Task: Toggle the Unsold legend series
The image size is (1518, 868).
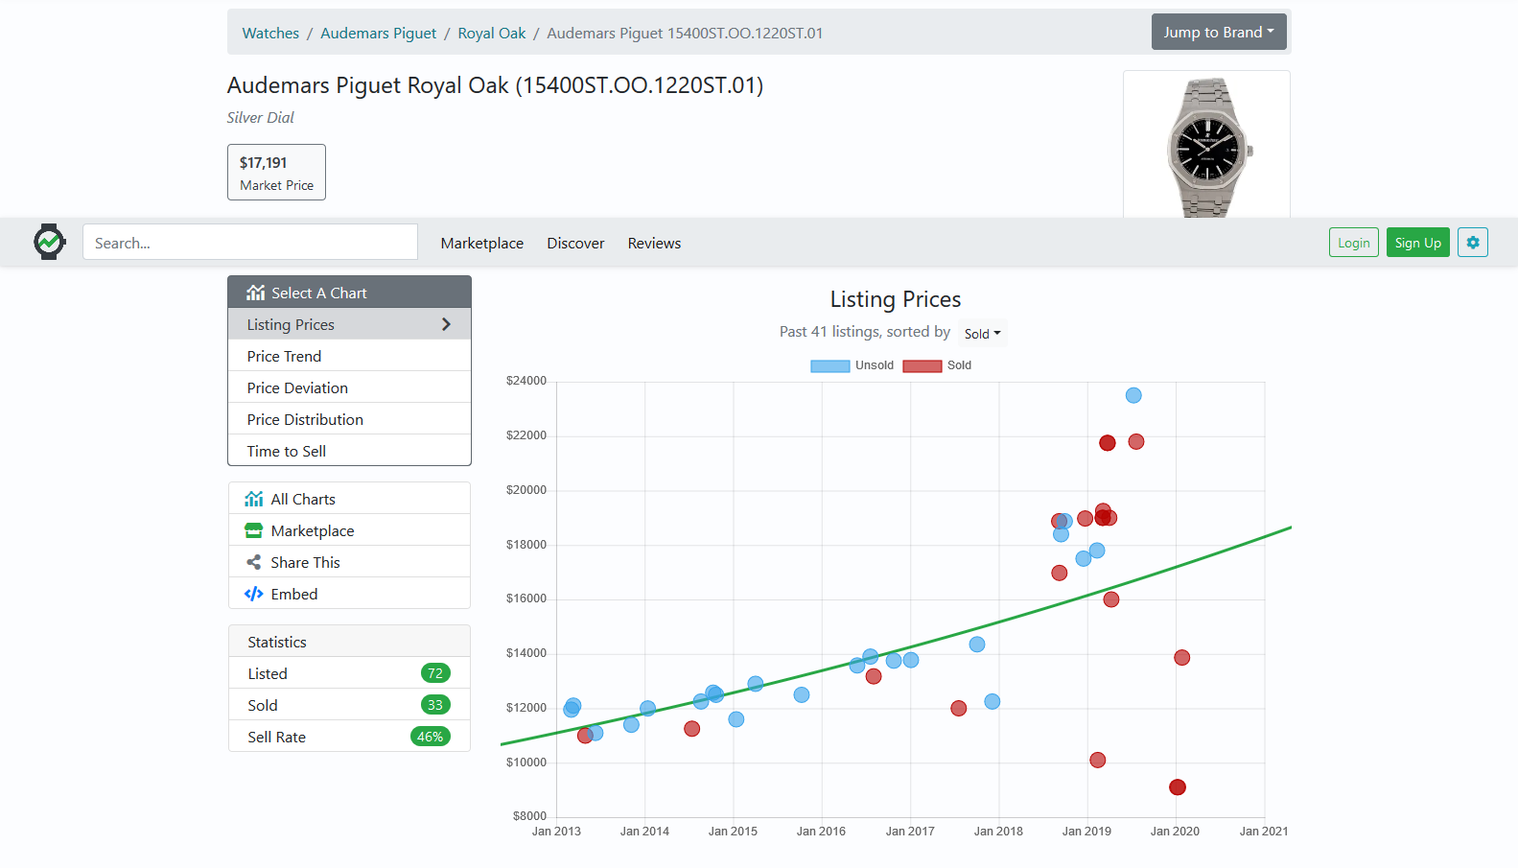Action: tap(852, 365)
